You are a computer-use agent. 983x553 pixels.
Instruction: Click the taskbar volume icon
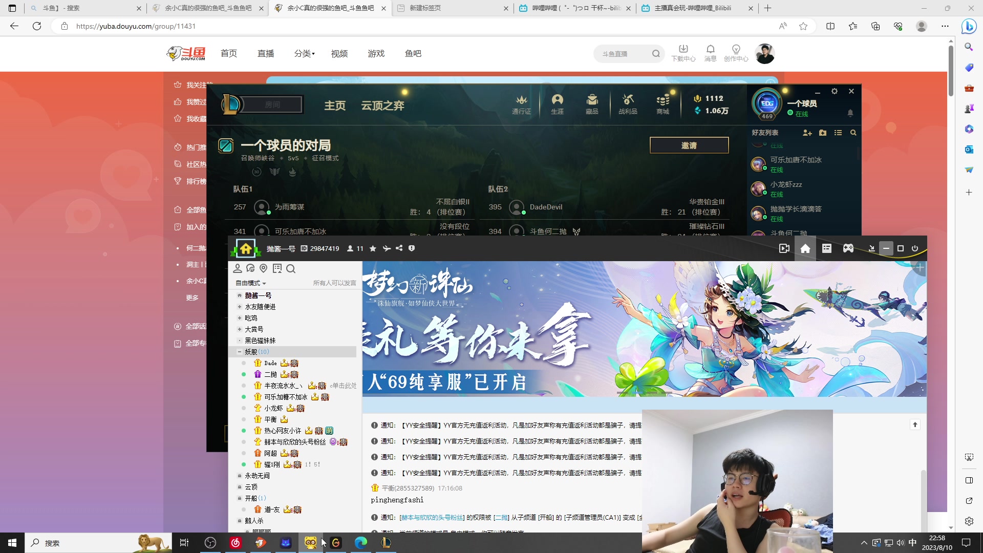pos(901,543)
